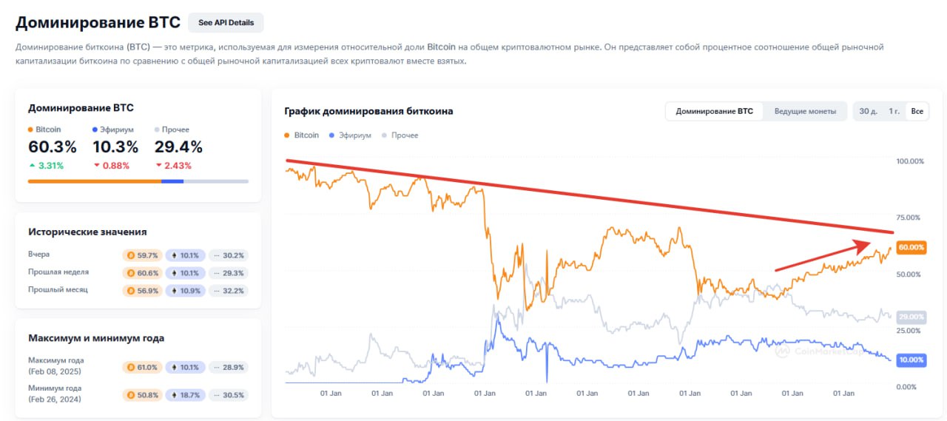
Task: Click the Ethereum icon in the Прошлая неделя row
Action: click(x=173, y=272)
